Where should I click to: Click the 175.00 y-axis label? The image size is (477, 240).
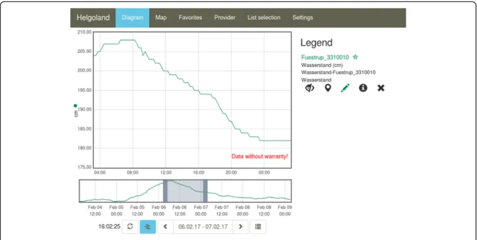coord(85,167)
